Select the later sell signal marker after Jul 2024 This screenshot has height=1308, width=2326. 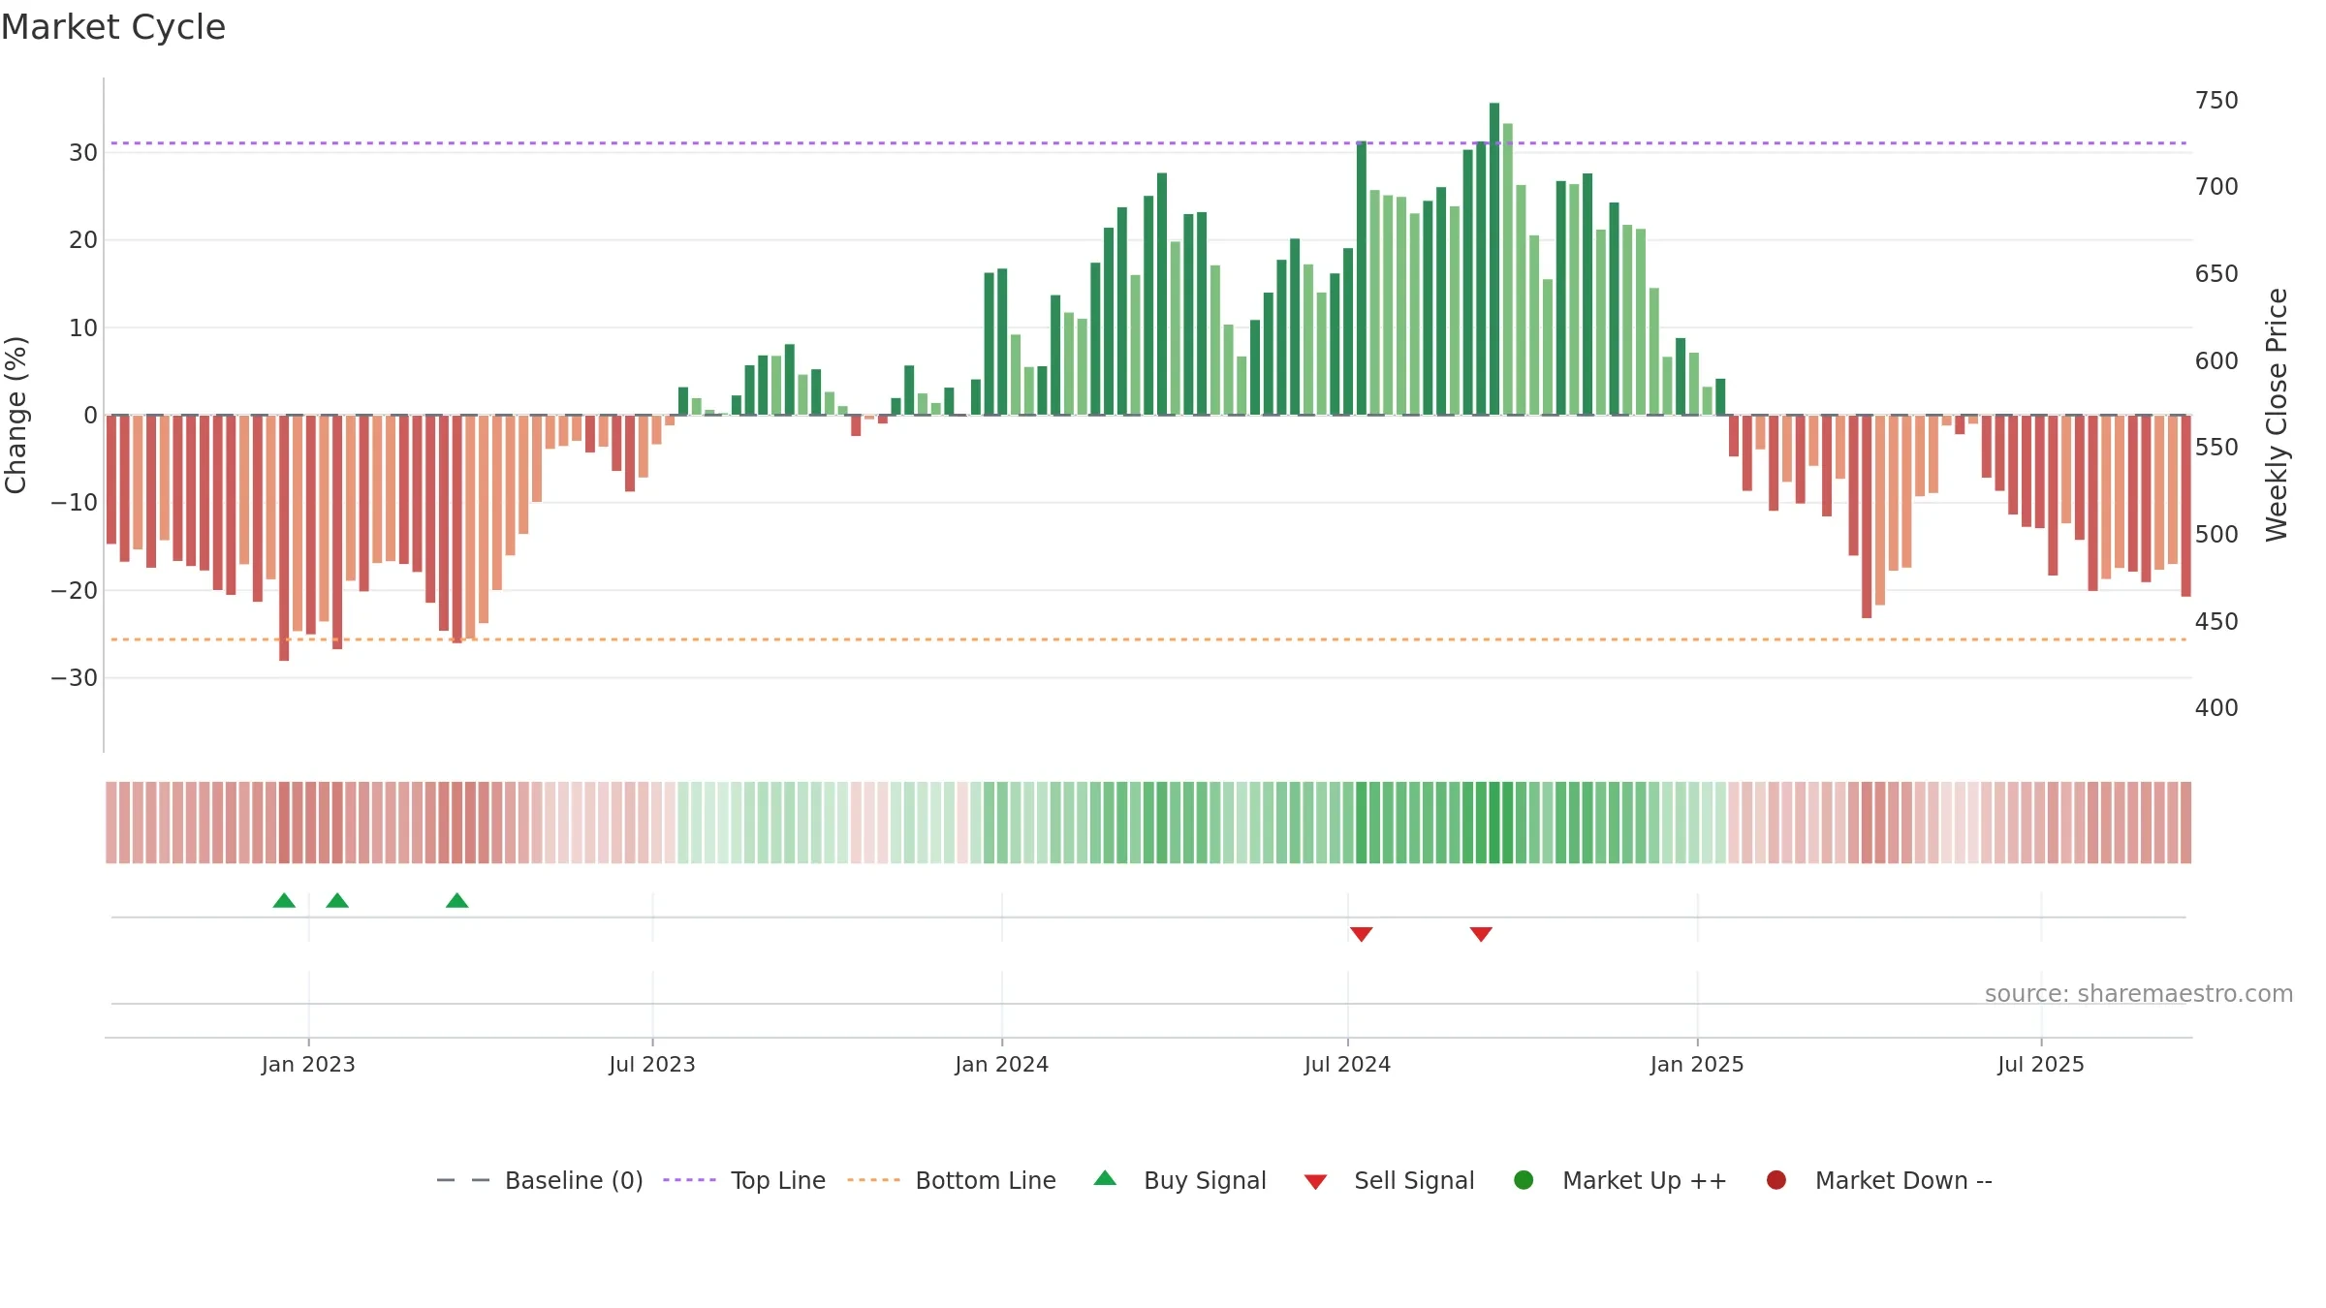click(1481, 934)
